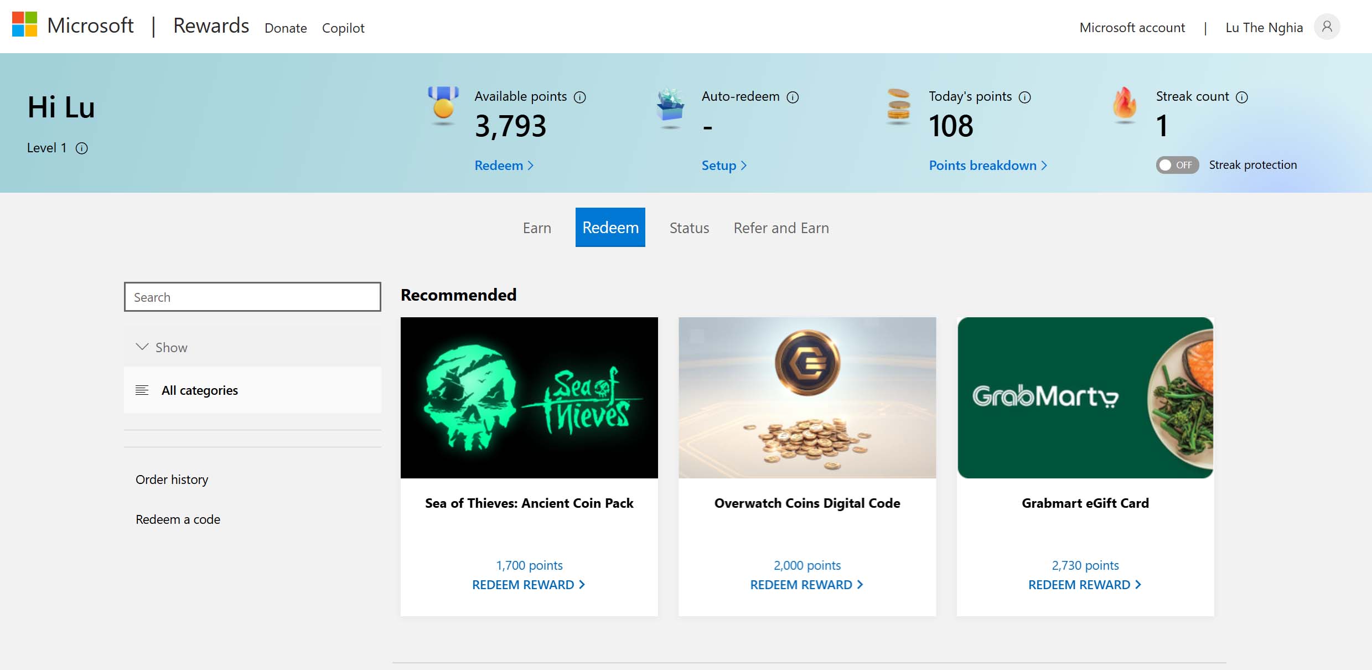The width and height of the screenshot is (1372, 670).
Task: Click info icon next to Level 1
Action: click(81, 148)
